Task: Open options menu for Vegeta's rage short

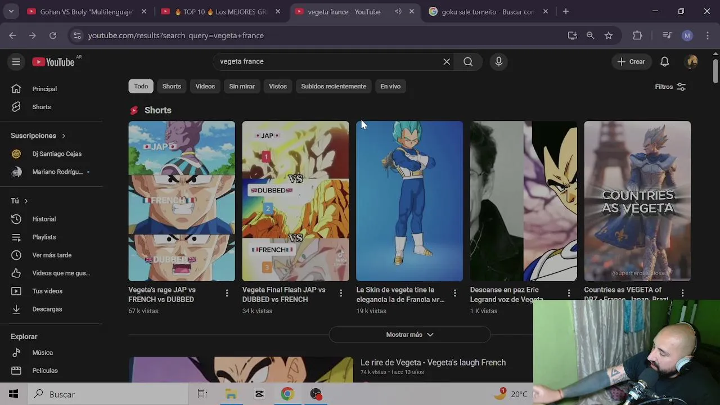Action: click(x=227, y=293)
